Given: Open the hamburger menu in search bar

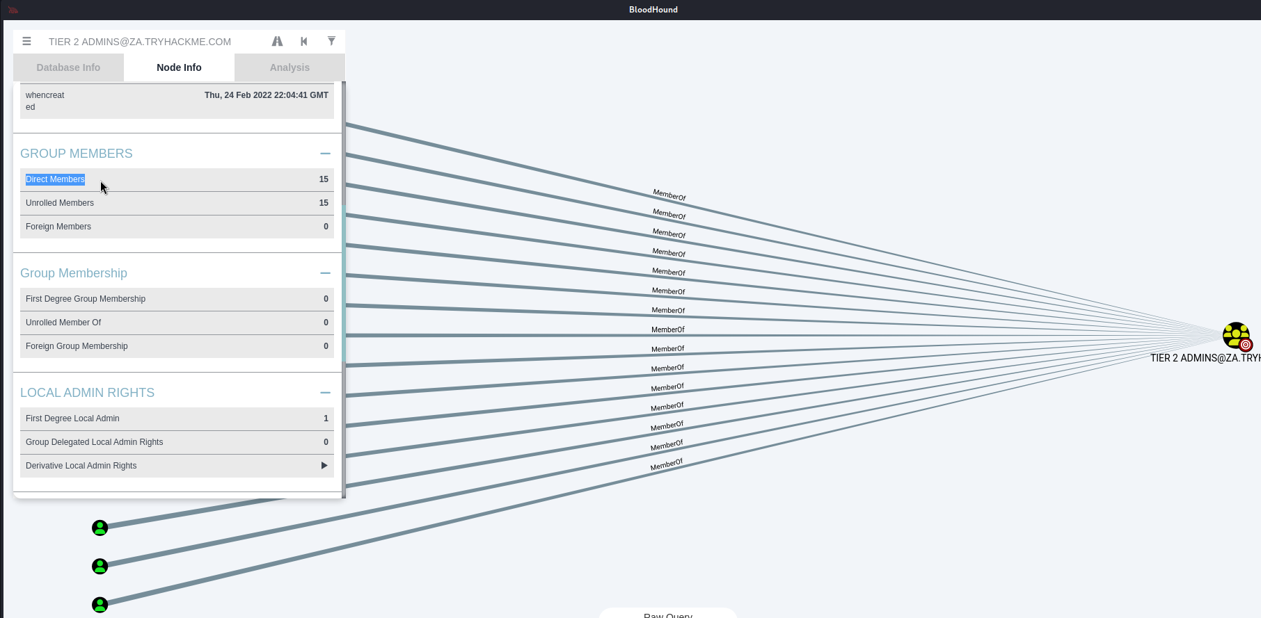Looking at the screenshot, I should 26,42.
